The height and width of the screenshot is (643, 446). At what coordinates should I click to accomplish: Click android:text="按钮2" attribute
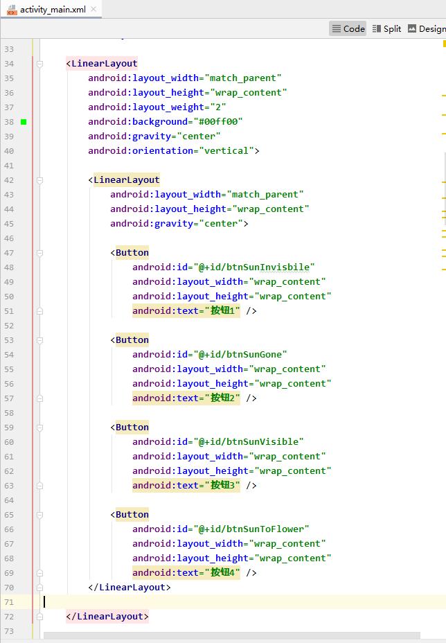[x=186, y=398]
